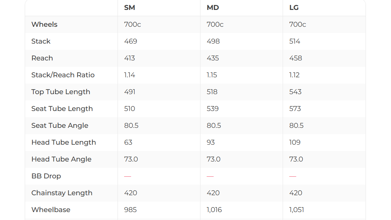Click the Wheelbase value 1,051
The height and width of the screenshot is (220, 391).
(297, 210)
